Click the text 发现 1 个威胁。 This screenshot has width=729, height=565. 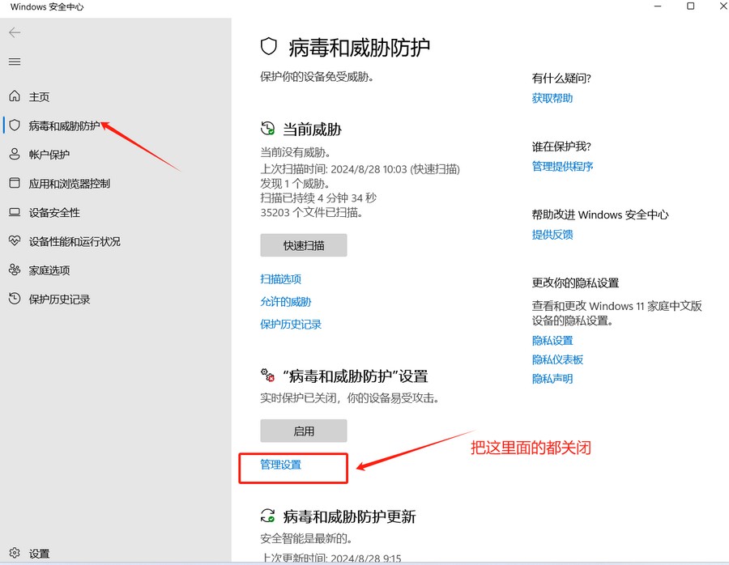[295, 184]
